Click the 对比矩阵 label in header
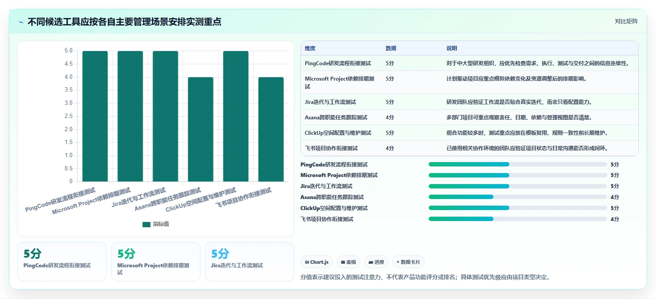 coord(626,21)
